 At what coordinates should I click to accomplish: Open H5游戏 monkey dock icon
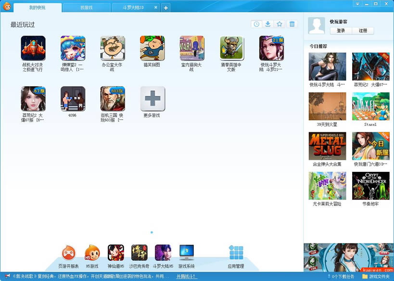[x=92, y=253]
